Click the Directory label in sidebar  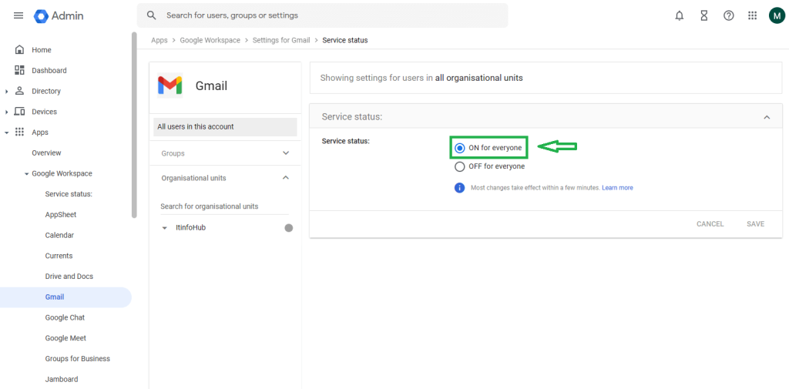(46, 91)
